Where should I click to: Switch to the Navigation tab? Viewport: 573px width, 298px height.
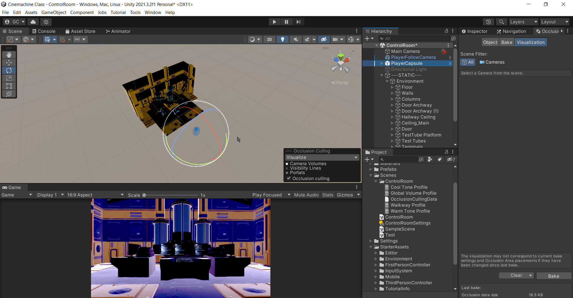pyautogui.click(x=511, y=31)
